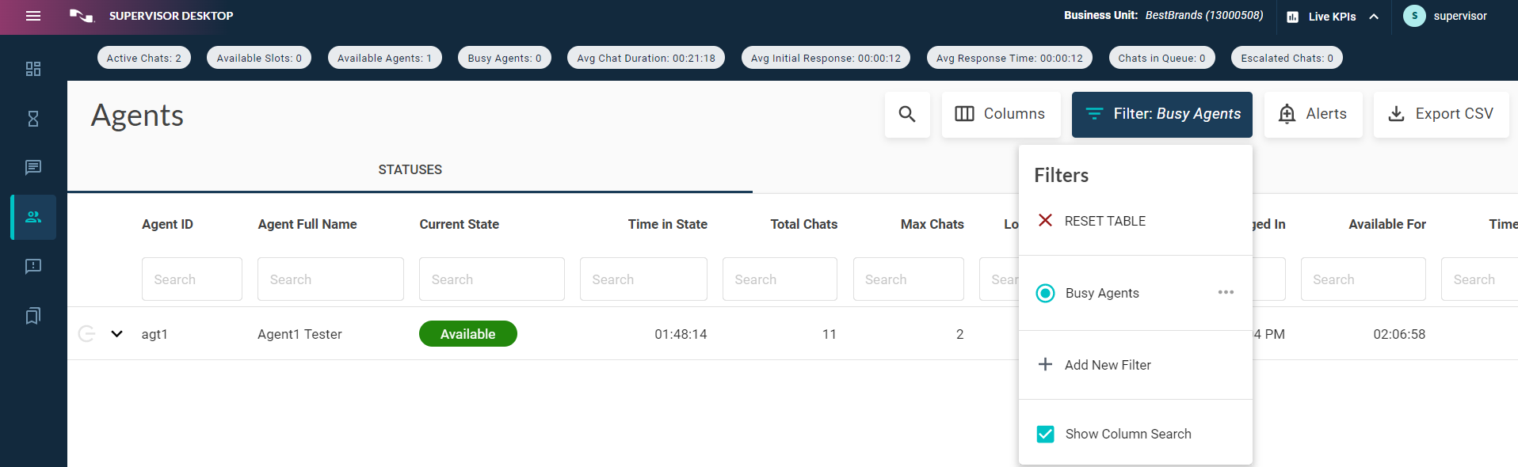Screen dimensions: 1518x467
Task: Click the Export CSV button
Action: (x=1440, y=114)
